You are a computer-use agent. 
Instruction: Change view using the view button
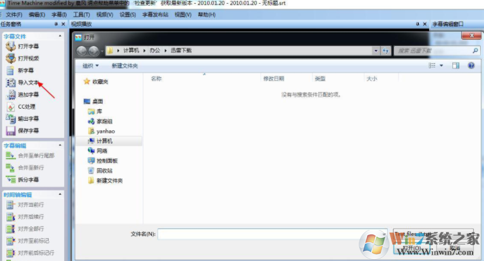tap(432, 66)
